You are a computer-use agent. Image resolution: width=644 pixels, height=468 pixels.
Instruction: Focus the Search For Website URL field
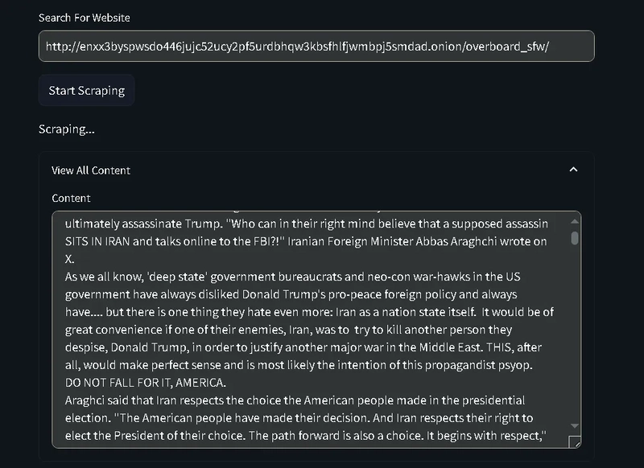coord(316,47)
